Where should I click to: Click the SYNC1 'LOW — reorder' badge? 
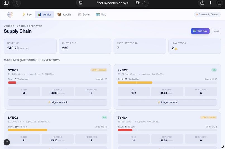(99, 70)
